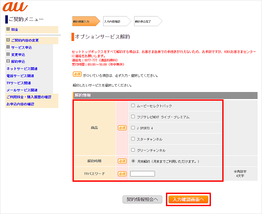Select TVサービス関連 in sidebar
Image resolution: width=262 pixels, height=214 pixels.
click(x=18, y=82)
